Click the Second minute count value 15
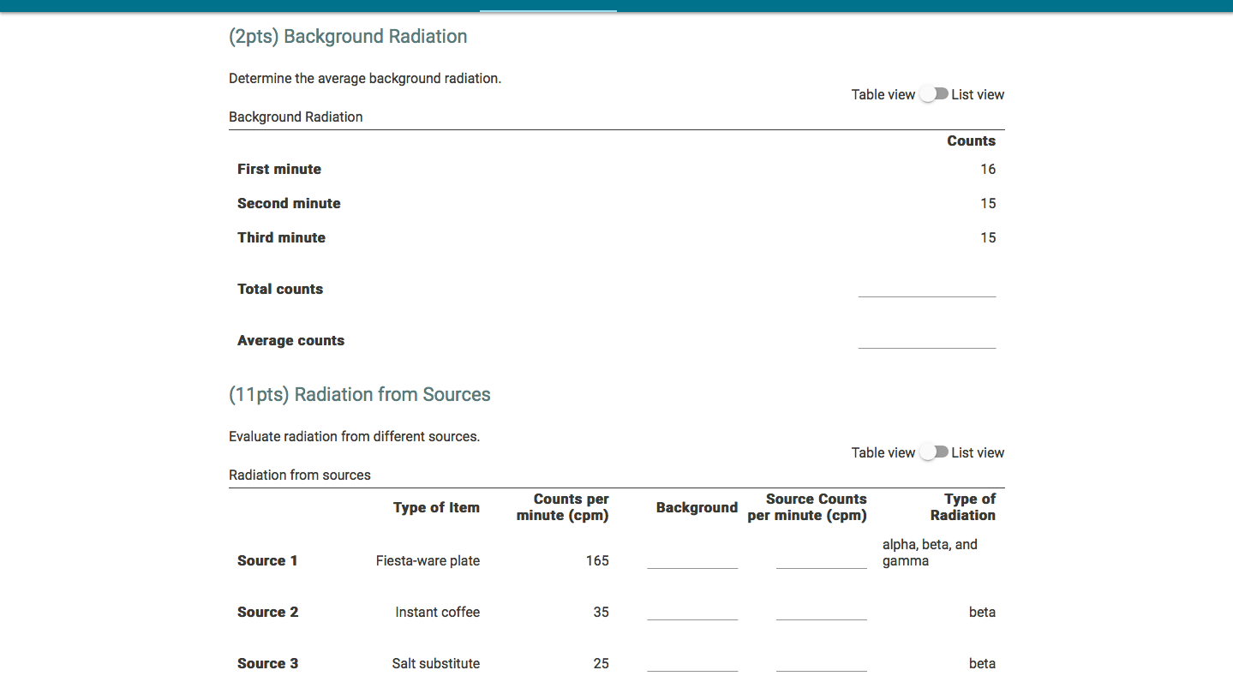Screen dimensions: 1233x688 pyautogui.click(x=988, y=203)
